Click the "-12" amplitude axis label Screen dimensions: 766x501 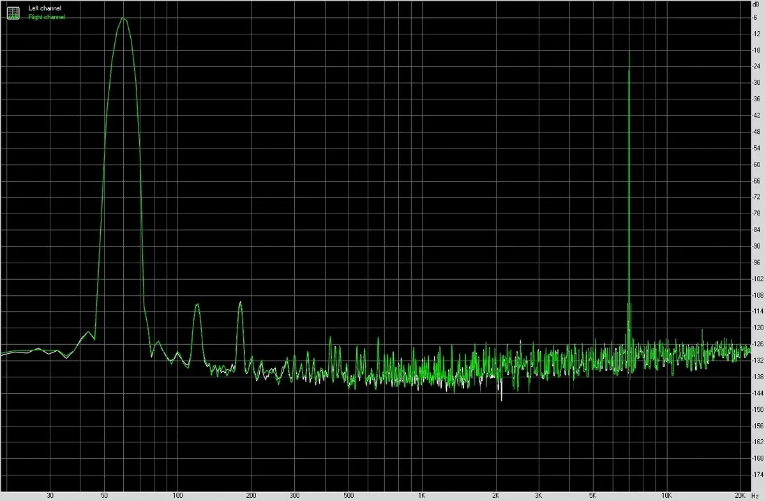(x=756, y=34)
